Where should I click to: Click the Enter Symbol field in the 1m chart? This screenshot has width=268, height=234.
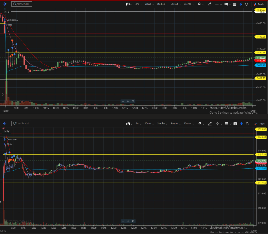[22, 123]
